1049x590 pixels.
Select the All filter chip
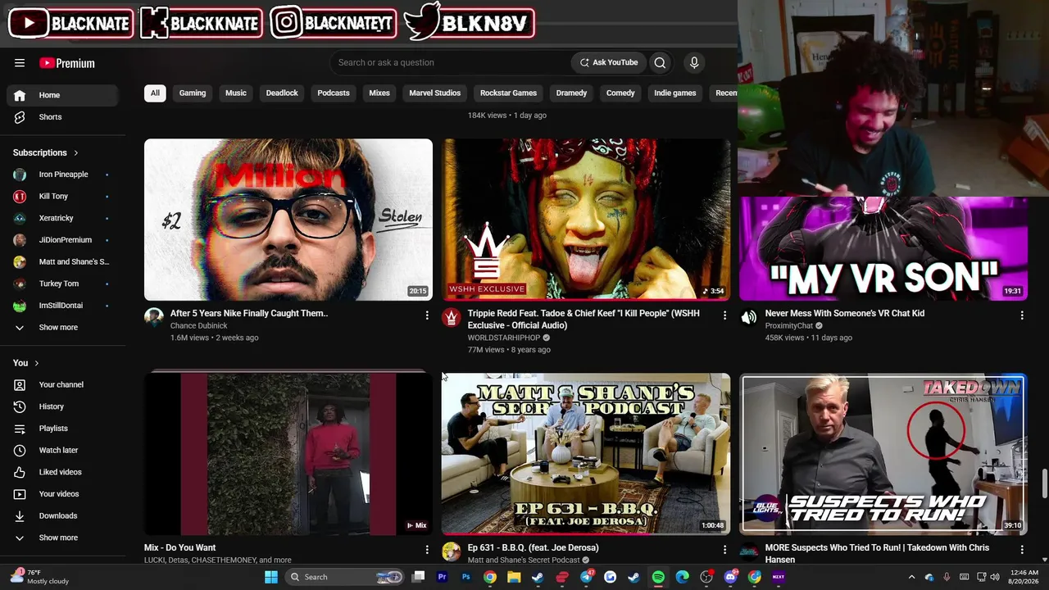[x=155, y=93]
